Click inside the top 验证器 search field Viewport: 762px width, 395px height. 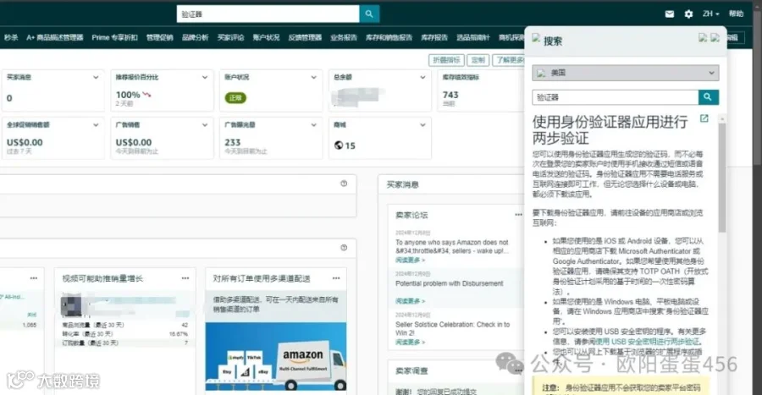pyautogui.click(x=268, y=14)
